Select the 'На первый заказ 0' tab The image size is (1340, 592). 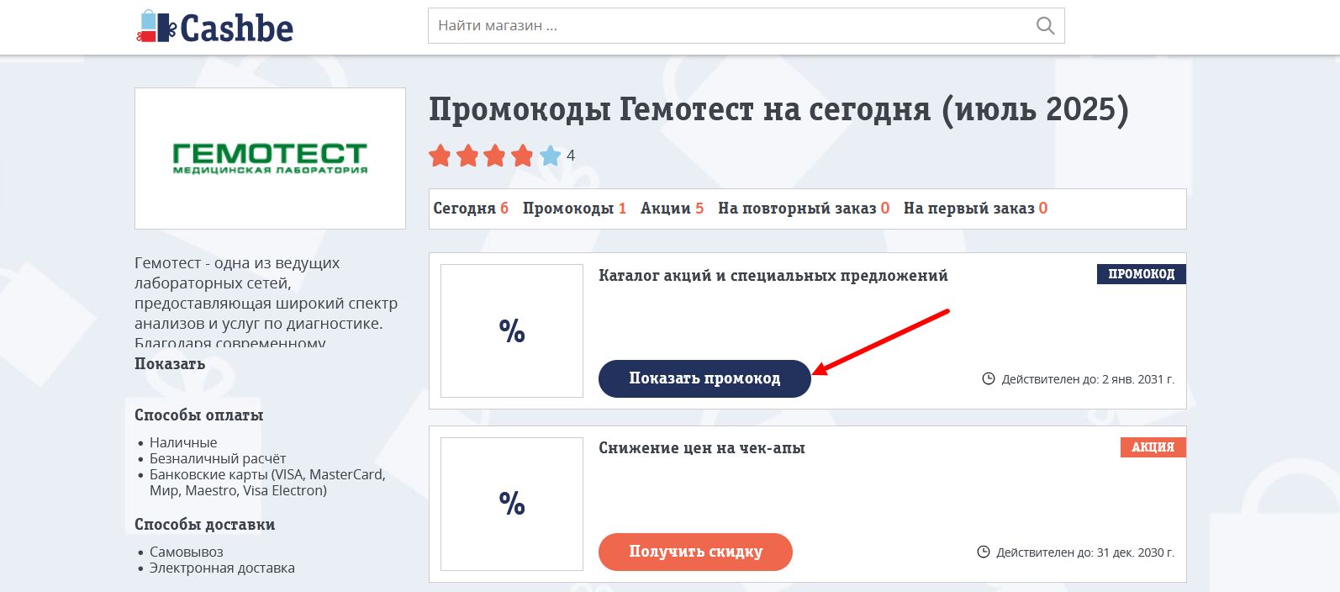click(975, 209)
